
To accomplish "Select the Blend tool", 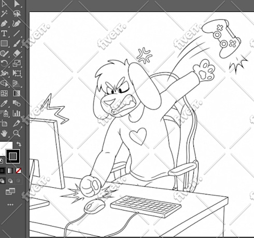I will point(17,104).
